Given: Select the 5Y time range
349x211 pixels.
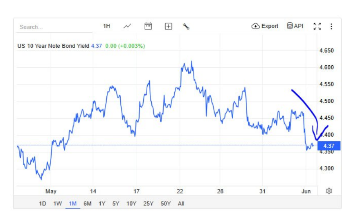Looking at the screenshot, I should 116,203.
